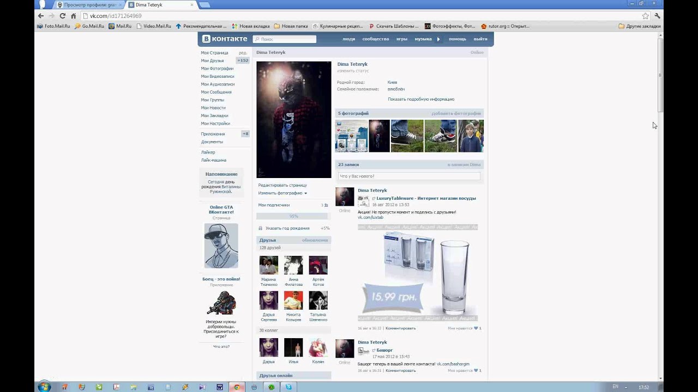
Task: Click the profile completion 95% progress bar
Action: (x=294, y=216)
